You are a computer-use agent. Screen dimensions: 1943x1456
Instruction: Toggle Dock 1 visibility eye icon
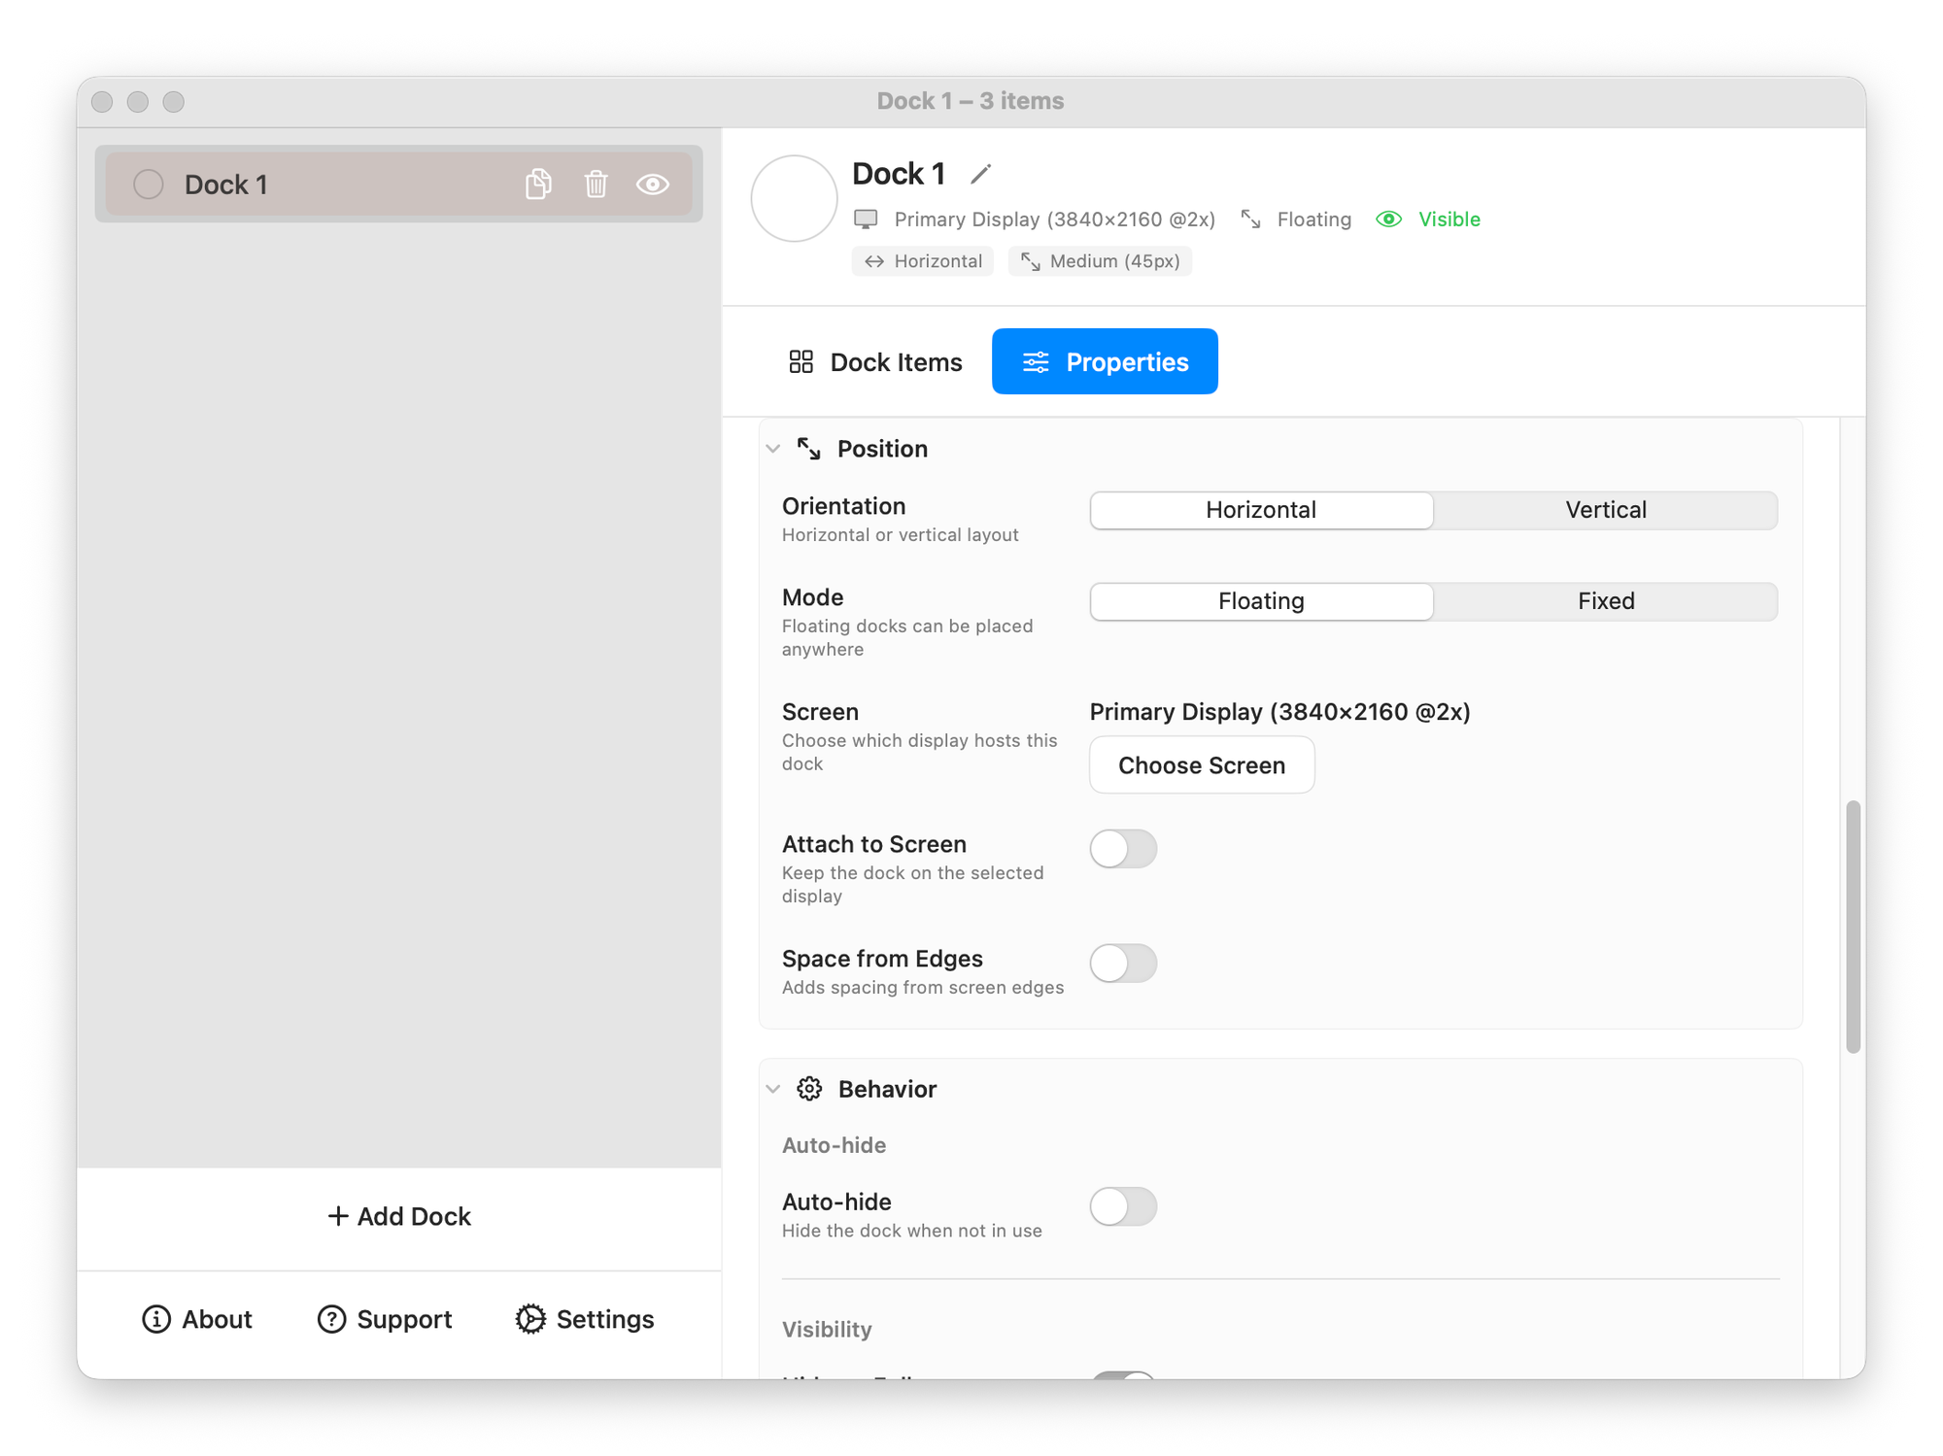click(653, 184)
